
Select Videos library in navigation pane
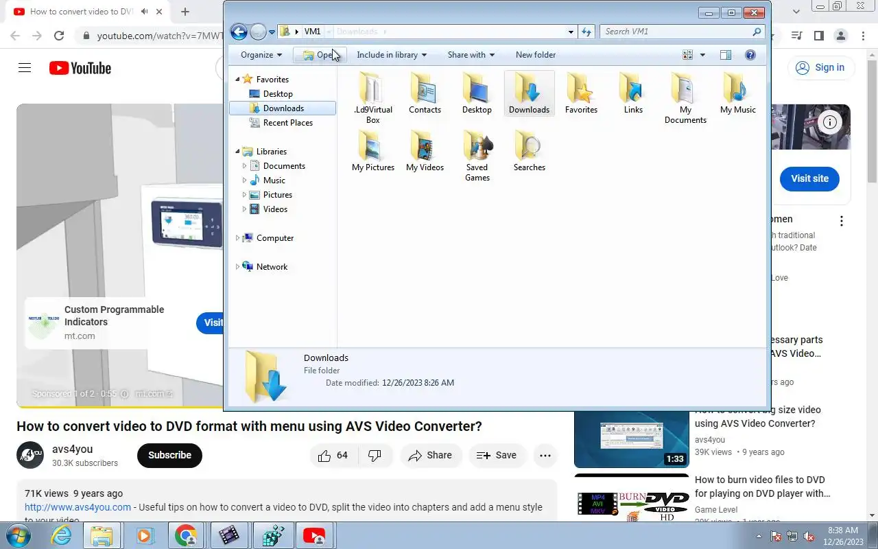[275, 209]
